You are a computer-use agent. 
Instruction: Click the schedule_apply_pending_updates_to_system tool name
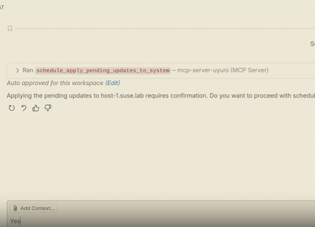103,70
